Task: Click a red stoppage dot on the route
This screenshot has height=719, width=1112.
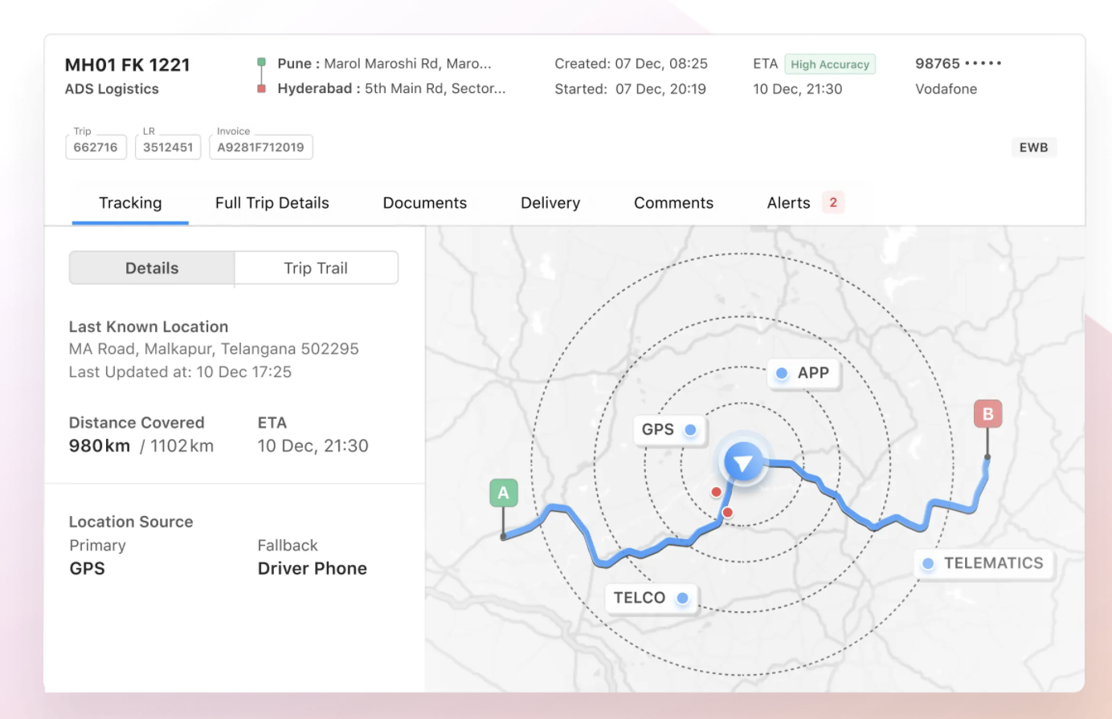Action: coord(716,492)
